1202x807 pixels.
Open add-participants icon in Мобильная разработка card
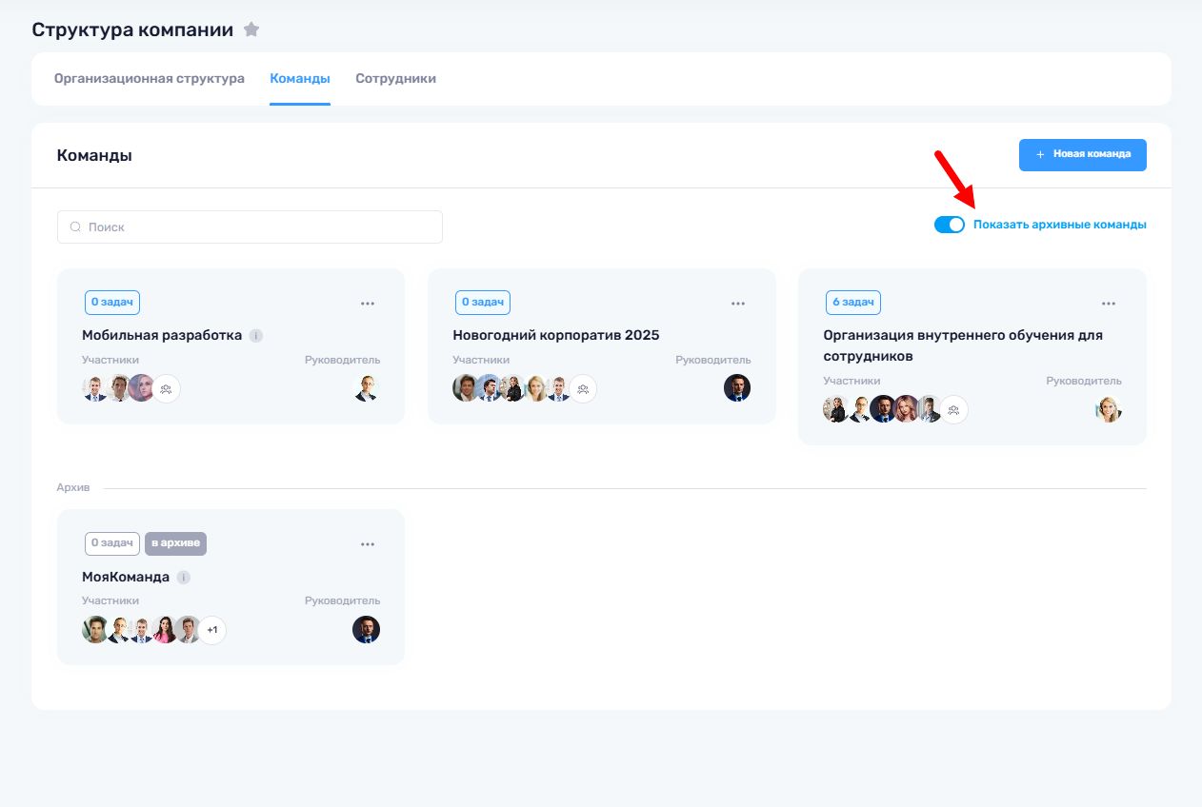(x=167, y=388)
